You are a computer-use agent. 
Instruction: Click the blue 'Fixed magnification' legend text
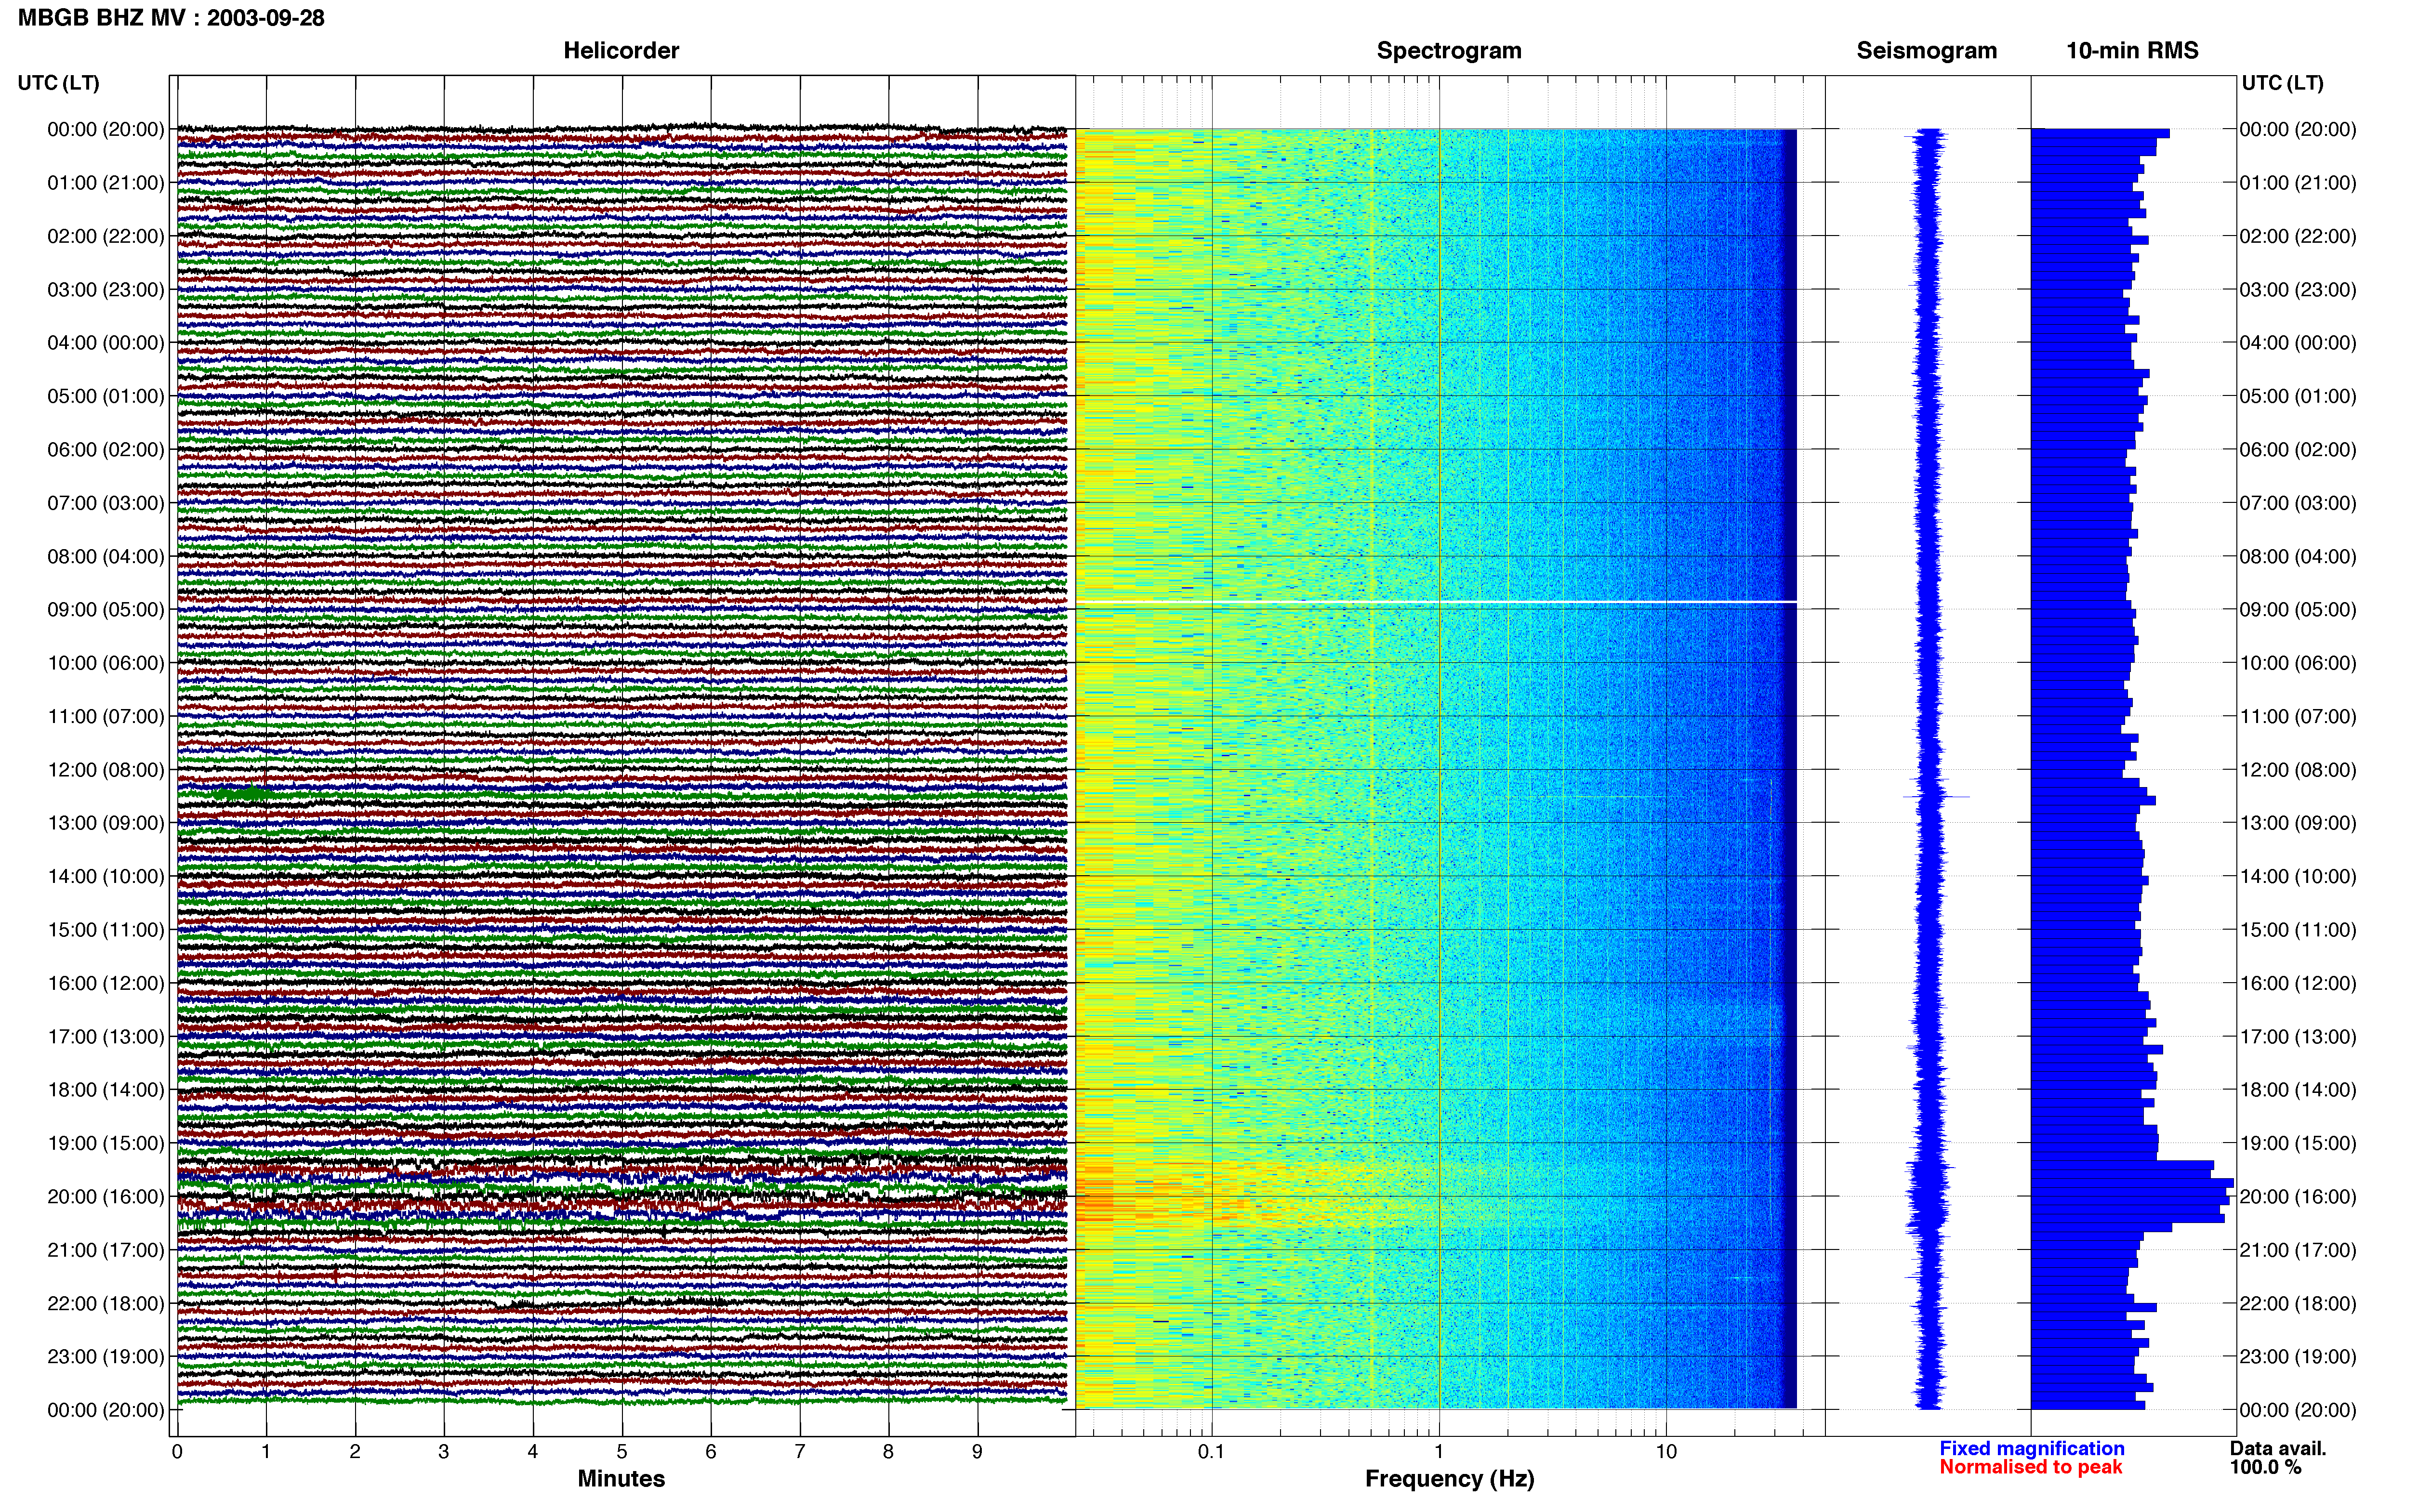pos(2032,1448)
